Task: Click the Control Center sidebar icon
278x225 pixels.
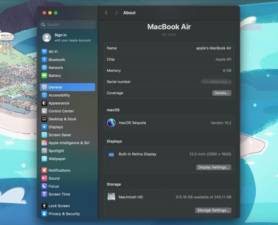Action: [44, 111]
